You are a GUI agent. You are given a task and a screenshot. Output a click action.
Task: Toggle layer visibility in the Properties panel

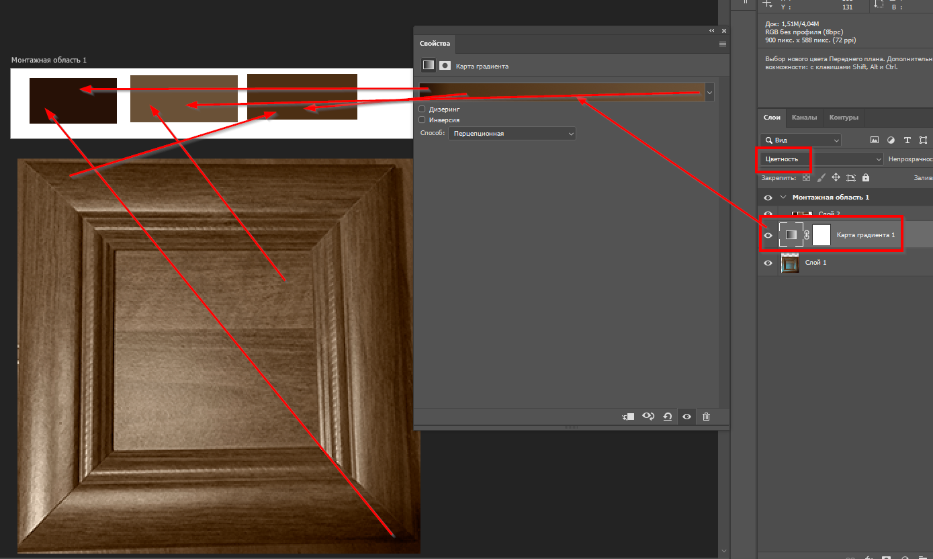(687, 417)
